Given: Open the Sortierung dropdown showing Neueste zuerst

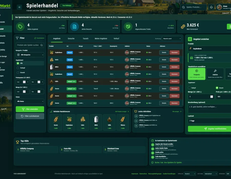Looking at the screenshot, I should point(172,39).
